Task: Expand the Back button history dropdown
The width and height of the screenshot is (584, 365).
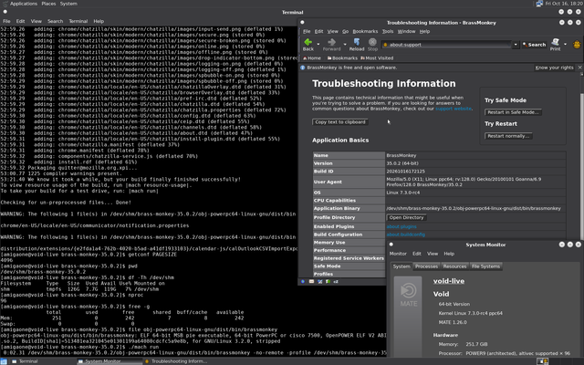Action: [x=318, y=45]
